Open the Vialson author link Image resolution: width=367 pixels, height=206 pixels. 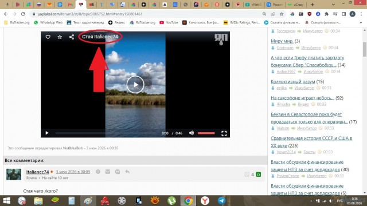coord(283,128)
